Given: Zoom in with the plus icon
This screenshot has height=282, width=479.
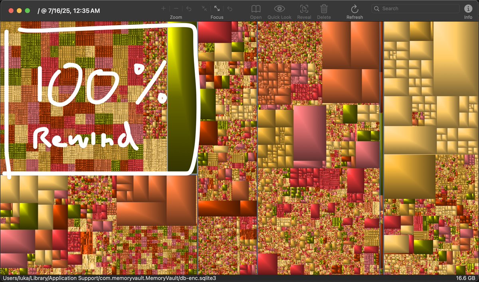Looking at the screenshot, I should [163, 8].
